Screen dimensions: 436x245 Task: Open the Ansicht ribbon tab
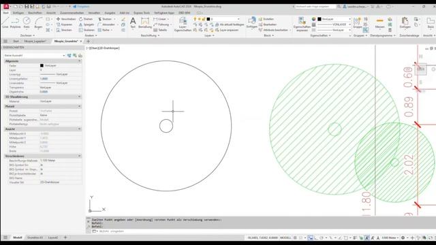(x=51, y=13)
